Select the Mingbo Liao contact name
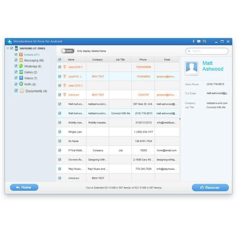The height and width of the screenshot is (237, 237). [x=75, y=132]
